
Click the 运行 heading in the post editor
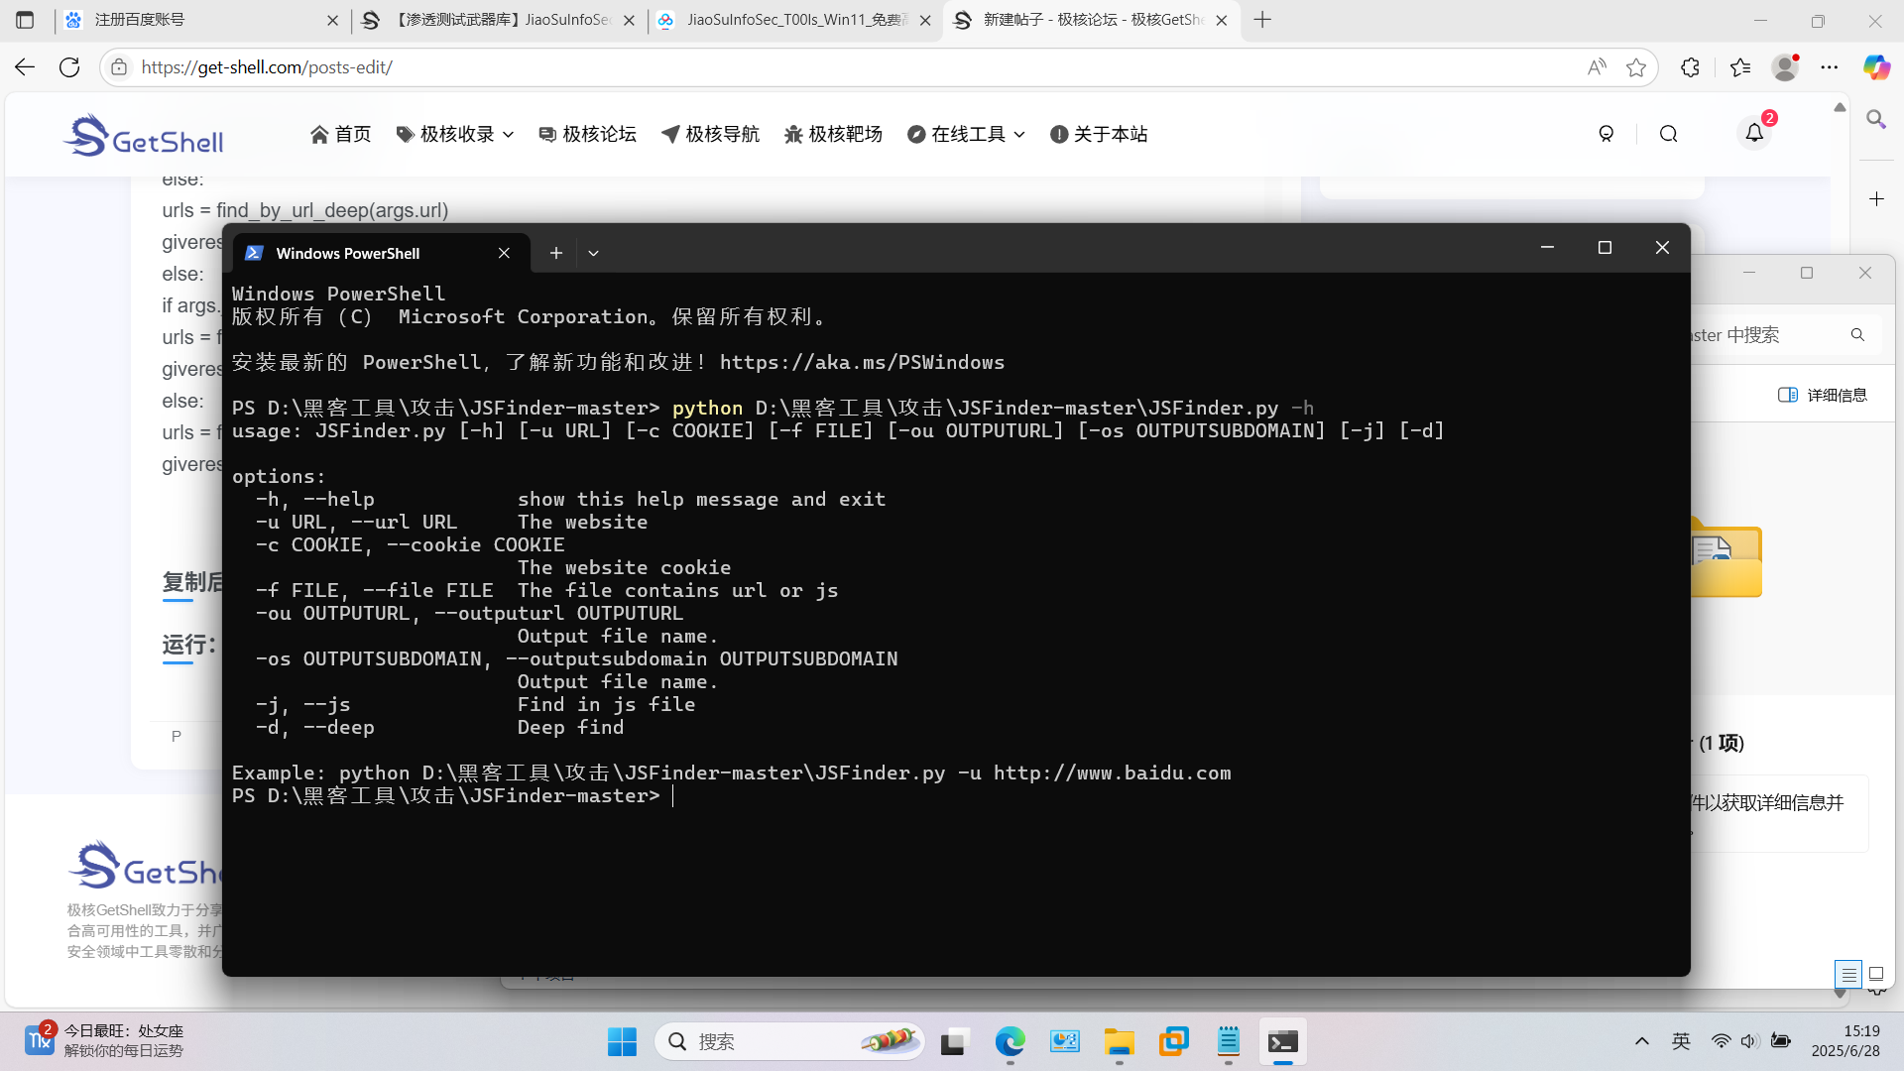click(x=188, y=645)
